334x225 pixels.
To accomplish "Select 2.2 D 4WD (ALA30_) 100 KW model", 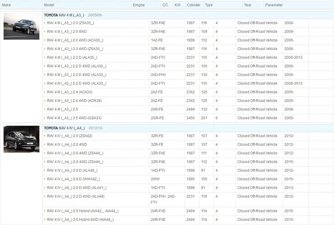I will pos(77,66).
